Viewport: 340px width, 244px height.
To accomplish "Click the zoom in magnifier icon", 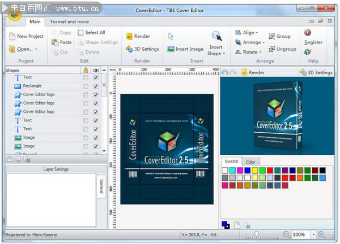I will pyautogui.click(x=321, y=234).
